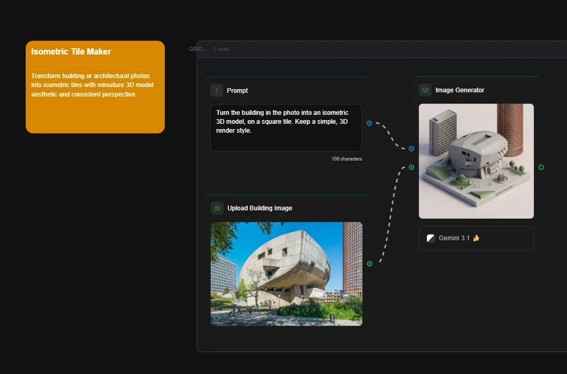The width and height of the screenshot is (567, 374).
Task: Click the top input port of Image Generator
Action: coord(410,148)
